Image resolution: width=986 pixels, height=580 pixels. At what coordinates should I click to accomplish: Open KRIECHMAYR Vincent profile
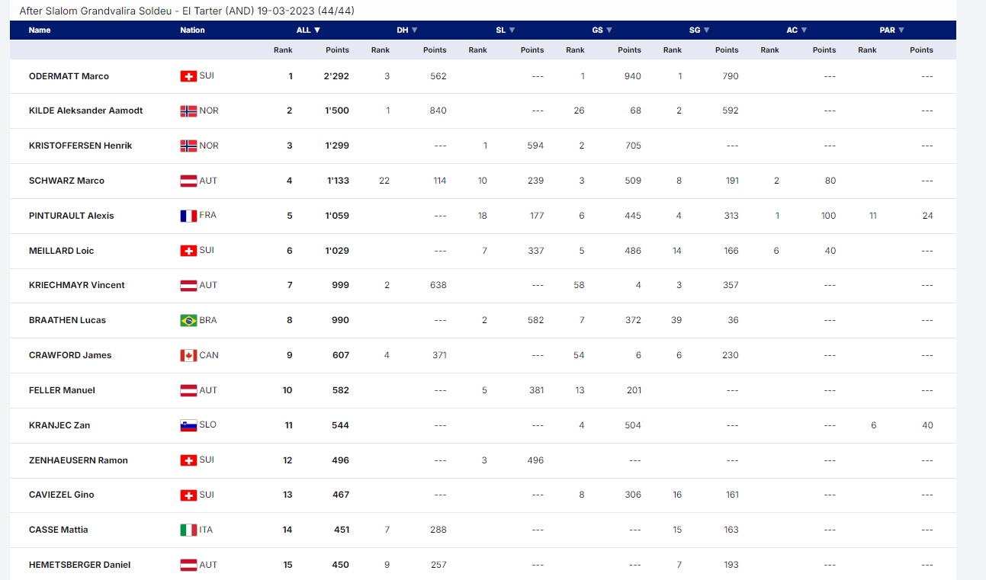(76, 285)
